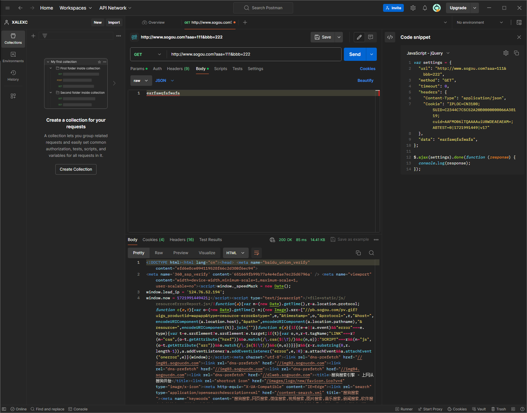Viewport: 527px width, 413px height.
Task: Open Collections in the sidebar
Action: (13, 39)
